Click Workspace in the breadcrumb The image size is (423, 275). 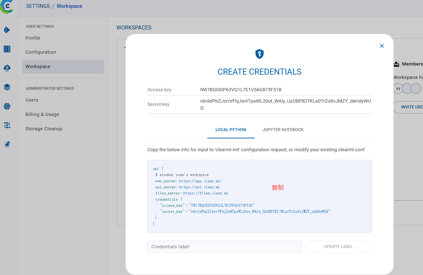(69, 6)
